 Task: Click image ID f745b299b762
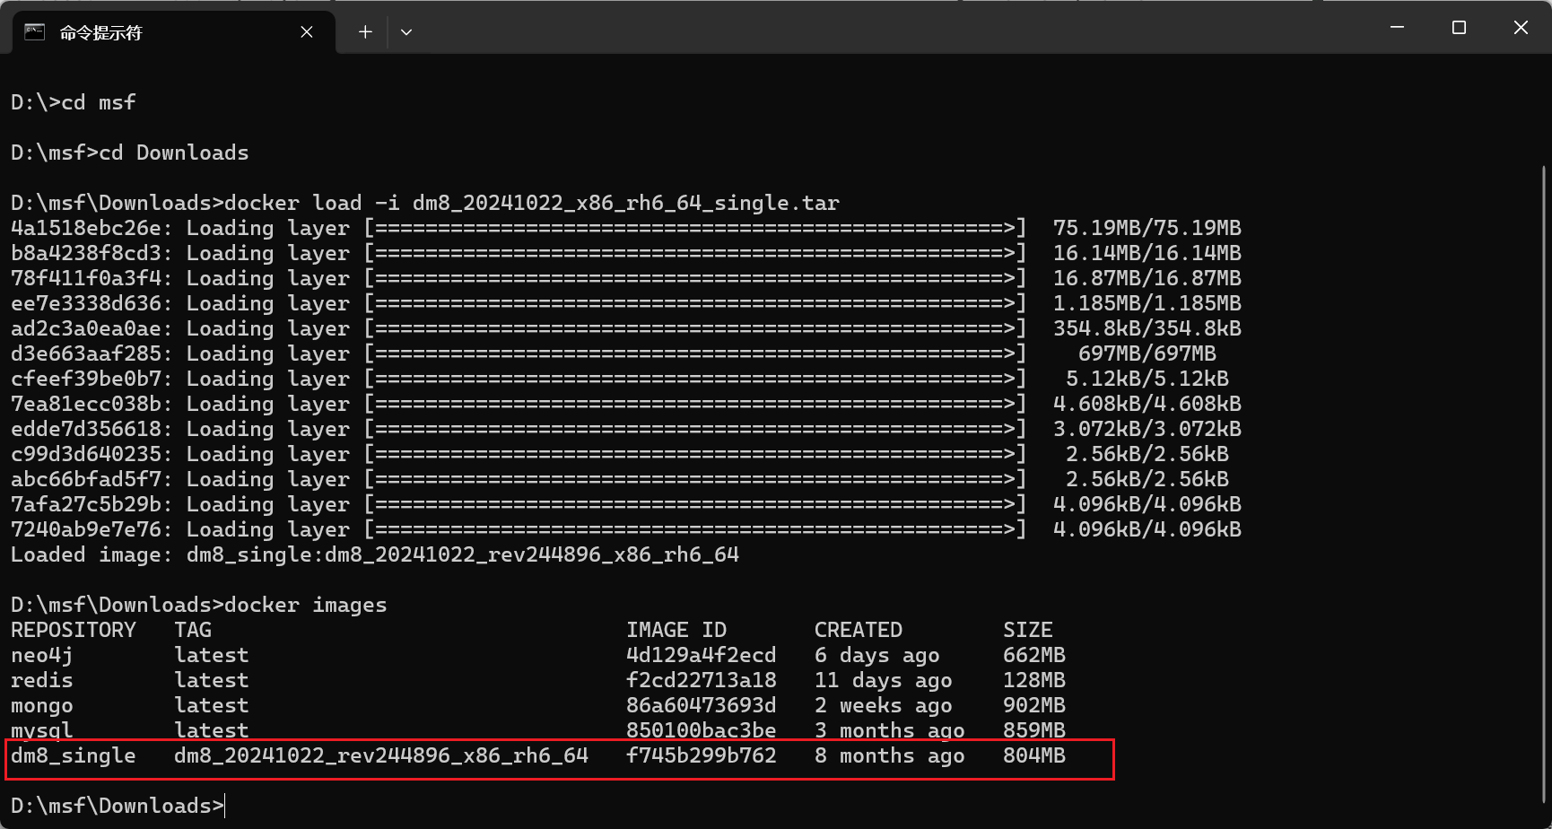click(x=702, y=755)
